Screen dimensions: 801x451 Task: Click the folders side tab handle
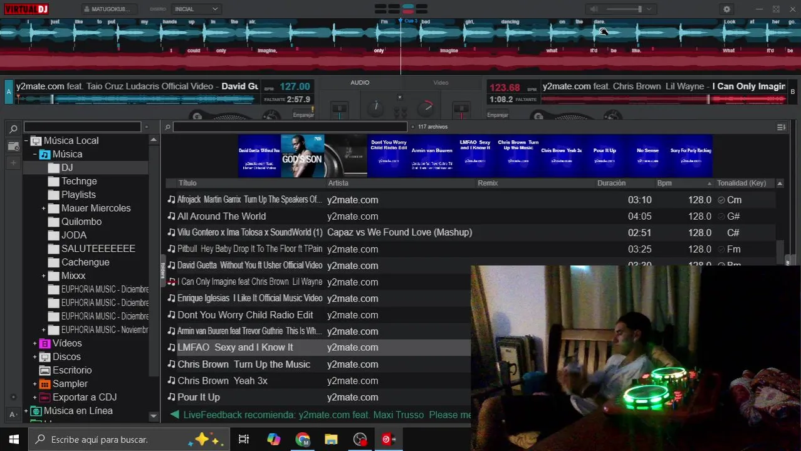click(163, 270)
